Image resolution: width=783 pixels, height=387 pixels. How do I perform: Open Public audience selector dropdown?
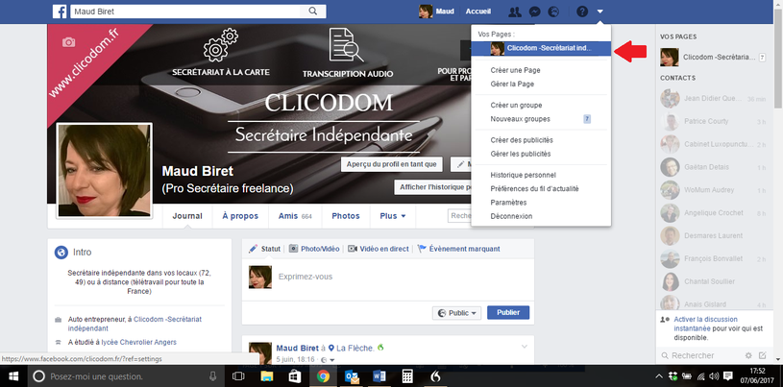(457, 313)
